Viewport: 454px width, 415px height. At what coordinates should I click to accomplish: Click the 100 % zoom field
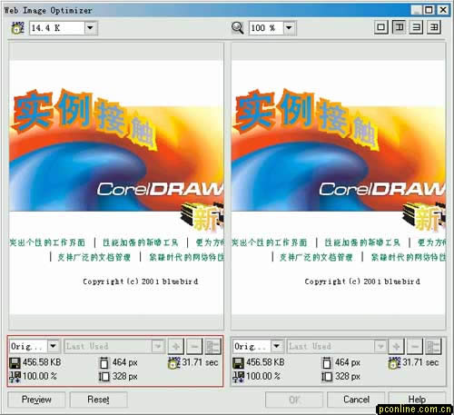266,28
